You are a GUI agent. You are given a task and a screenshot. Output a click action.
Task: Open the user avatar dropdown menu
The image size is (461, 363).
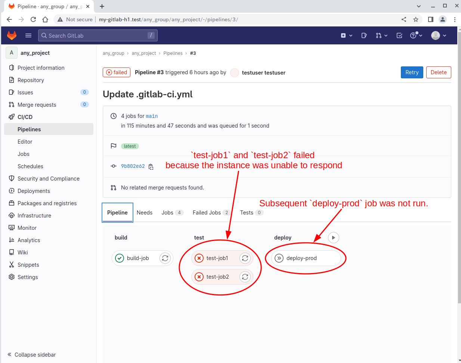point(439,35)
